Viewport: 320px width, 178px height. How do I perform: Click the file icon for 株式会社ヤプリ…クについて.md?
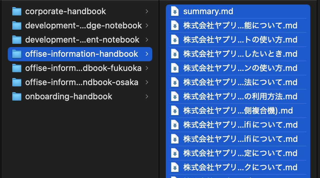coord(175,167)
